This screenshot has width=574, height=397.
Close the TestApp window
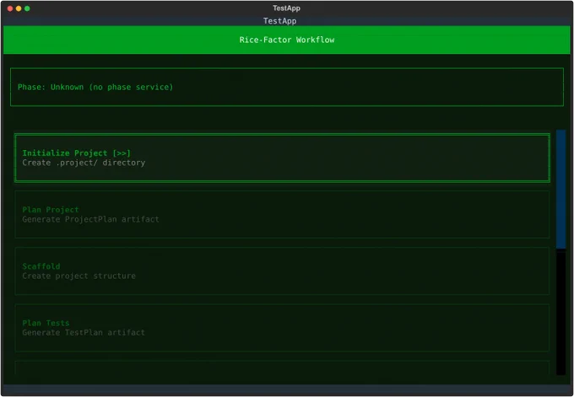(10, 8)
